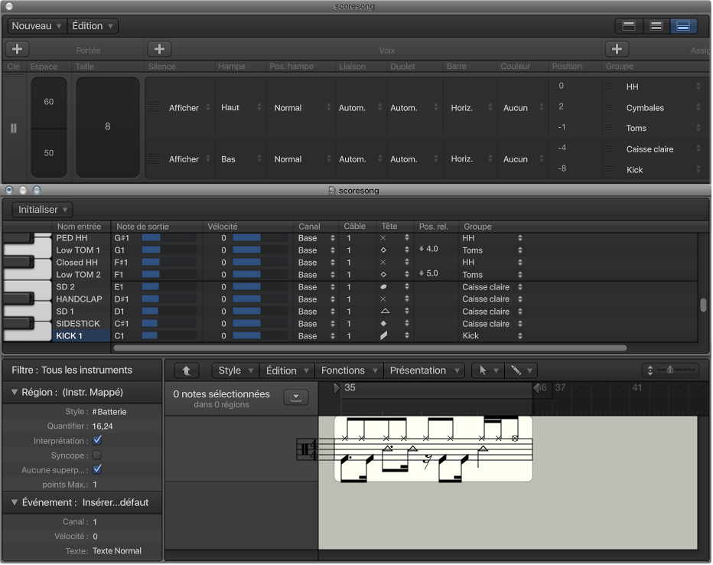Open the Nouveau dropdown
This screenshot has height=565, width=713.
point(36,26)
